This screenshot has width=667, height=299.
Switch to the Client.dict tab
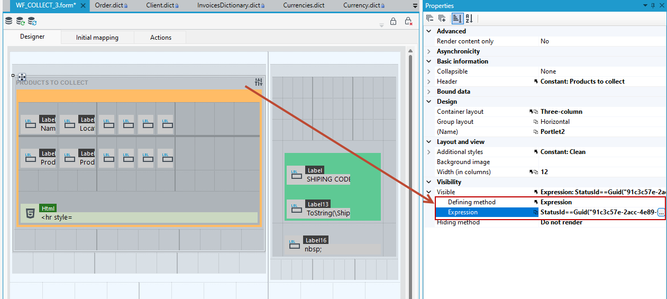(162, 5)
